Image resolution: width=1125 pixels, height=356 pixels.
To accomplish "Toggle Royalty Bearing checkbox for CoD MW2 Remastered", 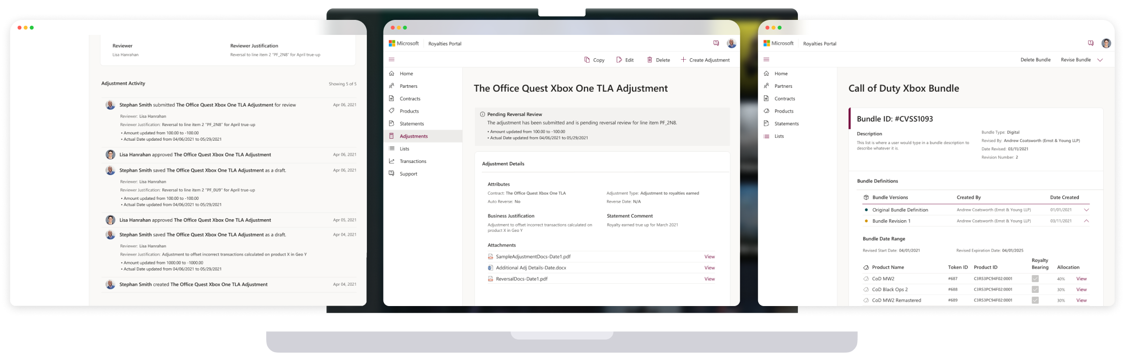I will point(1035,300).
